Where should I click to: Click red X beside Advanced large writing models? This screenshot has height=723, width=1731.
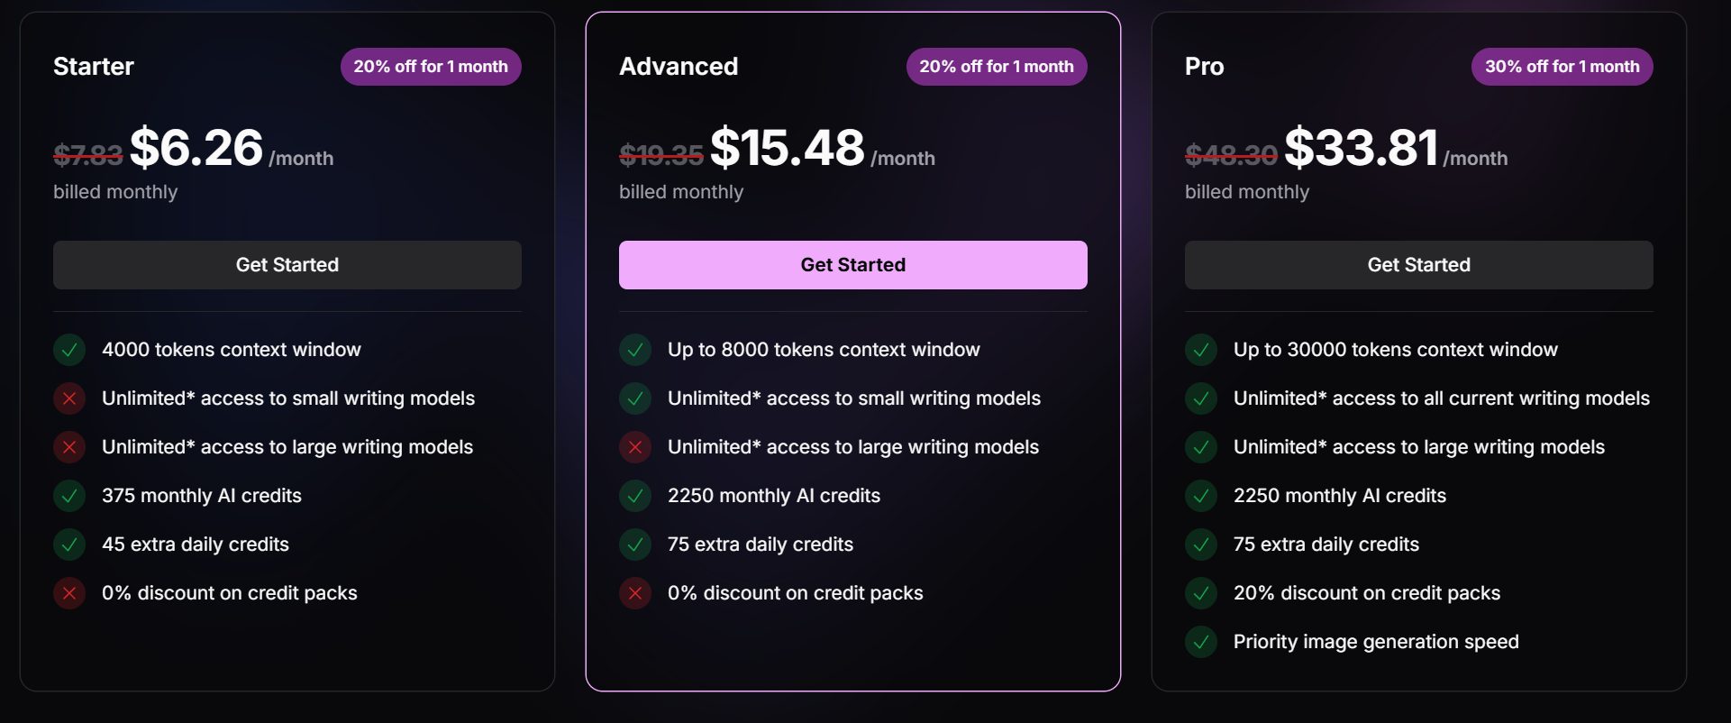635,447
